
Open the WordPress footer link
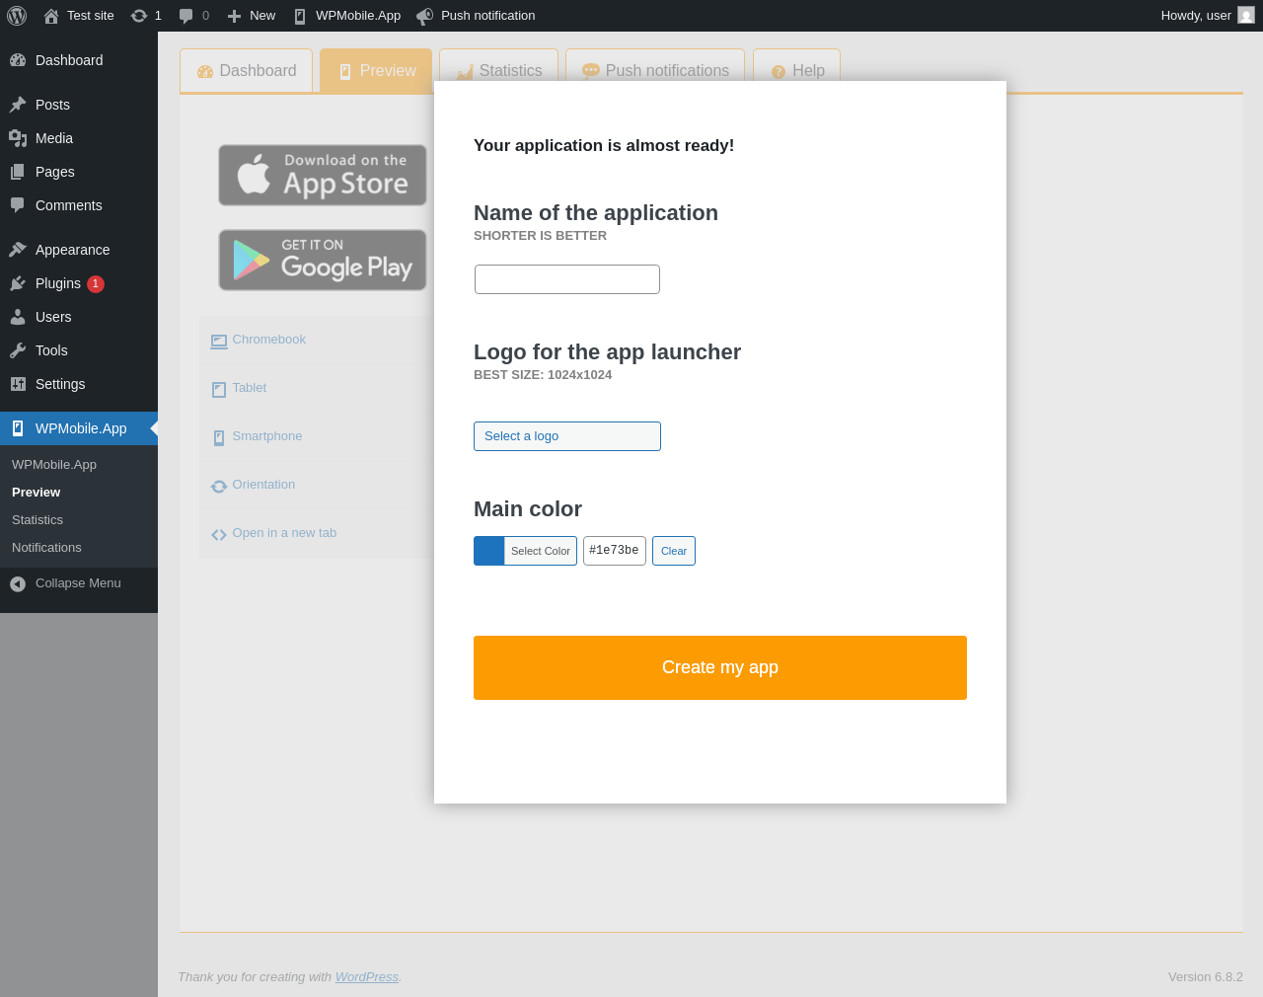click(x=367, y=977)
